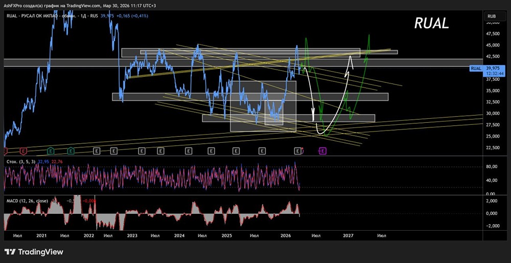Viewport: 511px width, 263px height.
Task: Click the 32,500 price axis label
Action: click(493, 102)
